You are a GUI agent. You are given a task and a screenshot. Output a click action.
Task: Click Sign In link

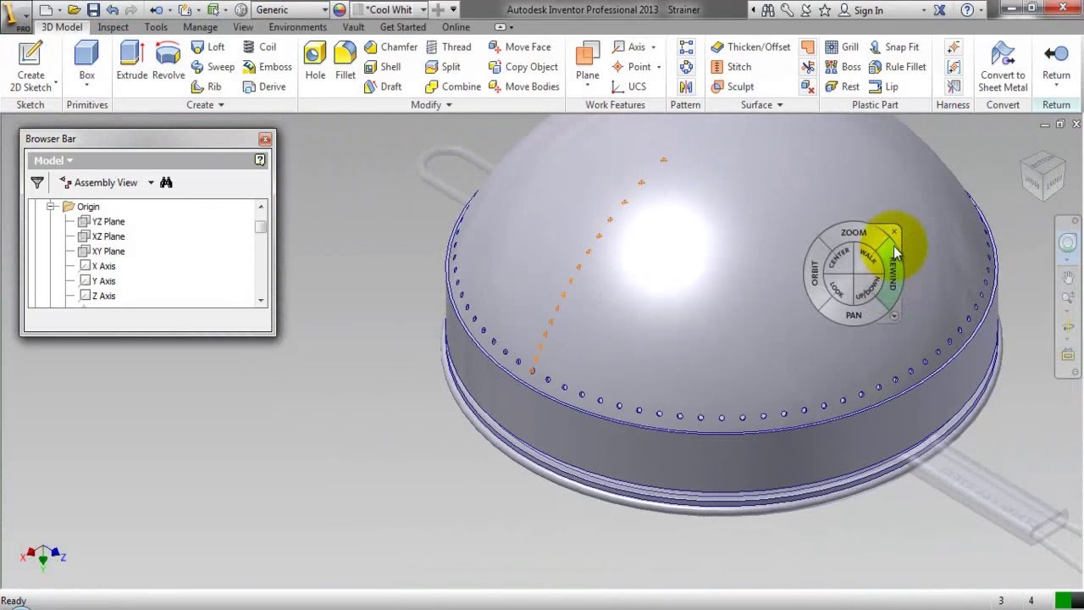[x=860, y=10]
